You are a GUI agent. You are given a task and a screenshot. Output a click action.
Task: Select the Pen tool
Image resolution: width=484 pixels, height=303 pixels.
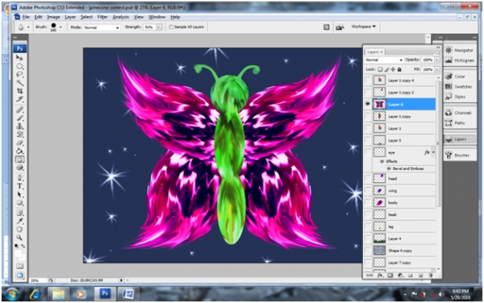point(19,178)
